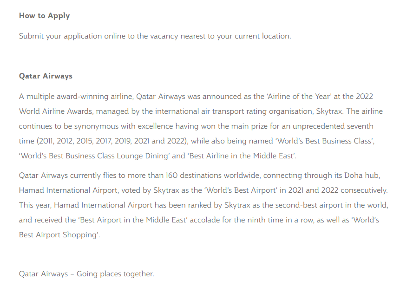Click the word "Skytrax" in the first paragraph
The width and height of the screenshot is (400, 287).
point(330,111)
